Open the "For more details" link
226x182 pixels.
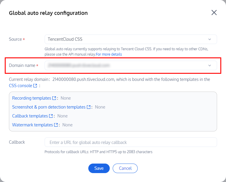tap(109, 54)
